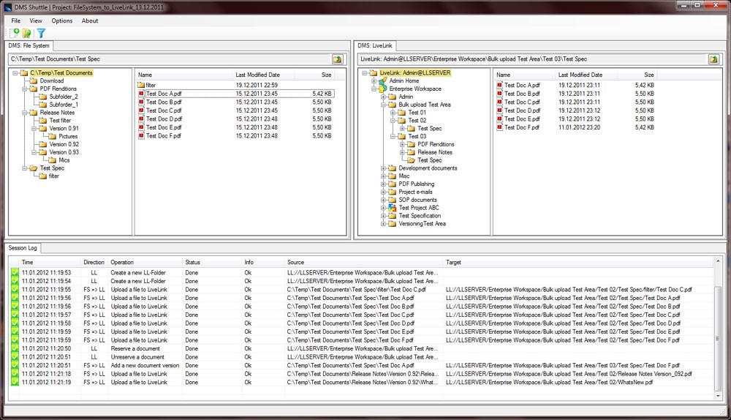The width and height of the screenshot is (731, 420).
Task: Select 'Unreserve a document' log entry
Action: coord(362,357)
